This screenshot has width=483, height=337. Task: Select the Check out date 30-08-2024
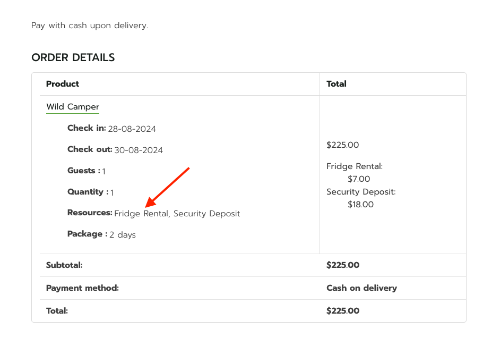139,150
